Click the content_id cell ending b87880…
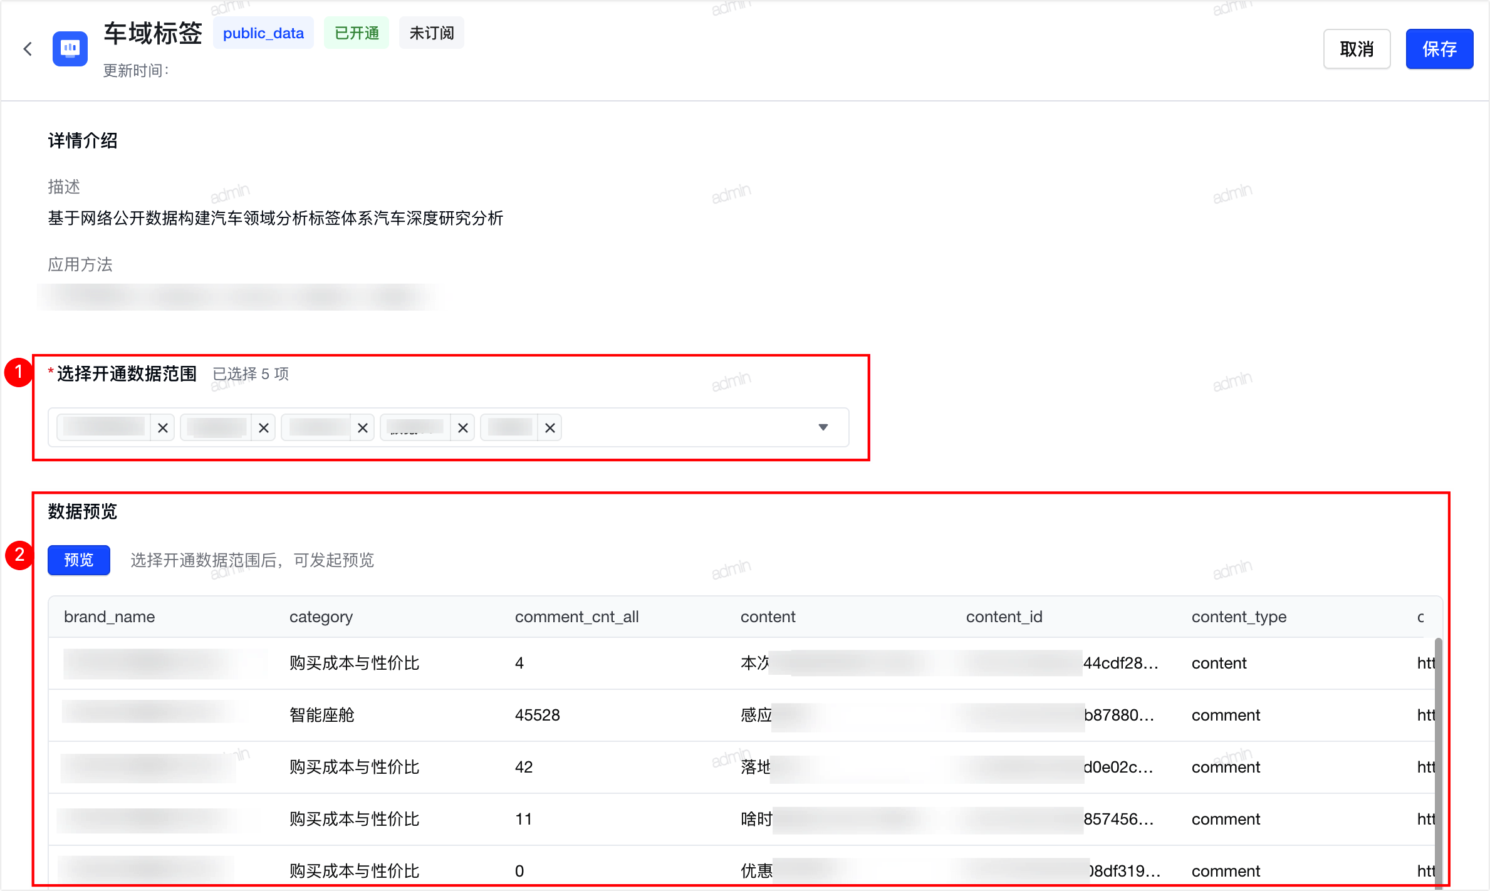The height and width of the screenshot is (891, 1490). coord(1060,715)
